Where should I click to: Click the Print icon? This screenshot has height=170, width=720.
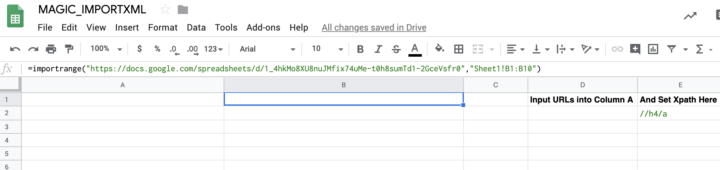tap(51, 49)
